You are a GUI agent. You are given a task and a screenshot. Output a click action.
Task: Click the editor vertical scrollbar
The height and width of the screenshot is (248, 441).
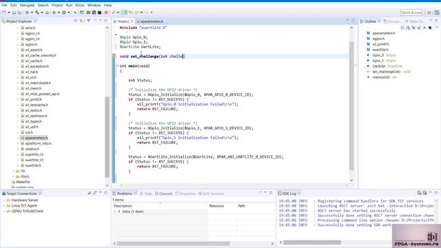tap(351, 105)
